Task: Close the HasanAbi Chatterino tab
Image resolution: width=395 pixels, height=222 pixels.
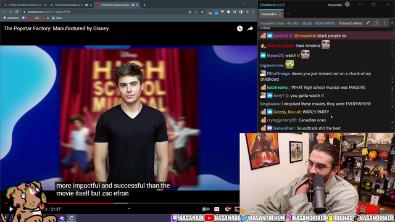Action: tap(280, 14)
